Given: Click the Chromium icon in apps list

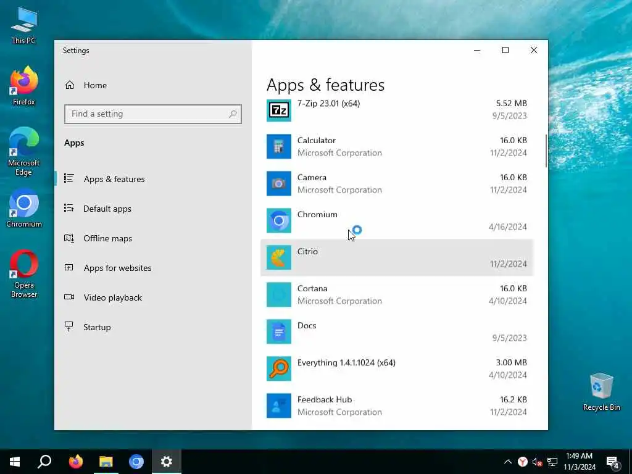Looking at the screenshot, I should pyautogui.click(x=278, y=220).
